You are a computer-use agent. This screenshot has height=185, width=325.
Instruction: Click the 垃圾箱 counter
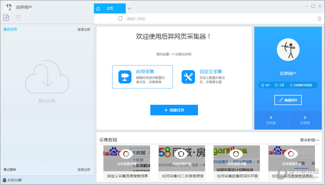[305, 120]
